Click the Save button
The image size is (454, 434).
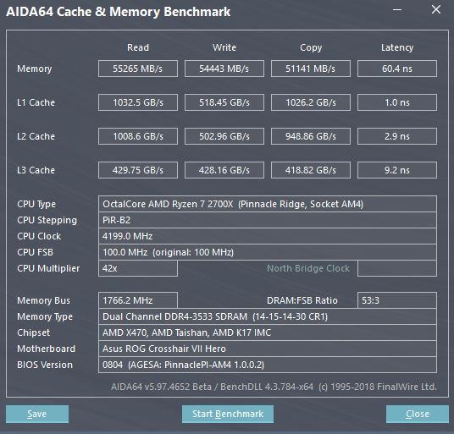37,414
